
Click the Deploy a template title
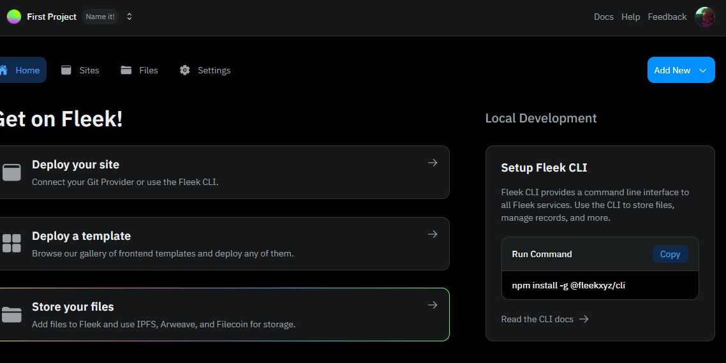(x=81, y=235)
